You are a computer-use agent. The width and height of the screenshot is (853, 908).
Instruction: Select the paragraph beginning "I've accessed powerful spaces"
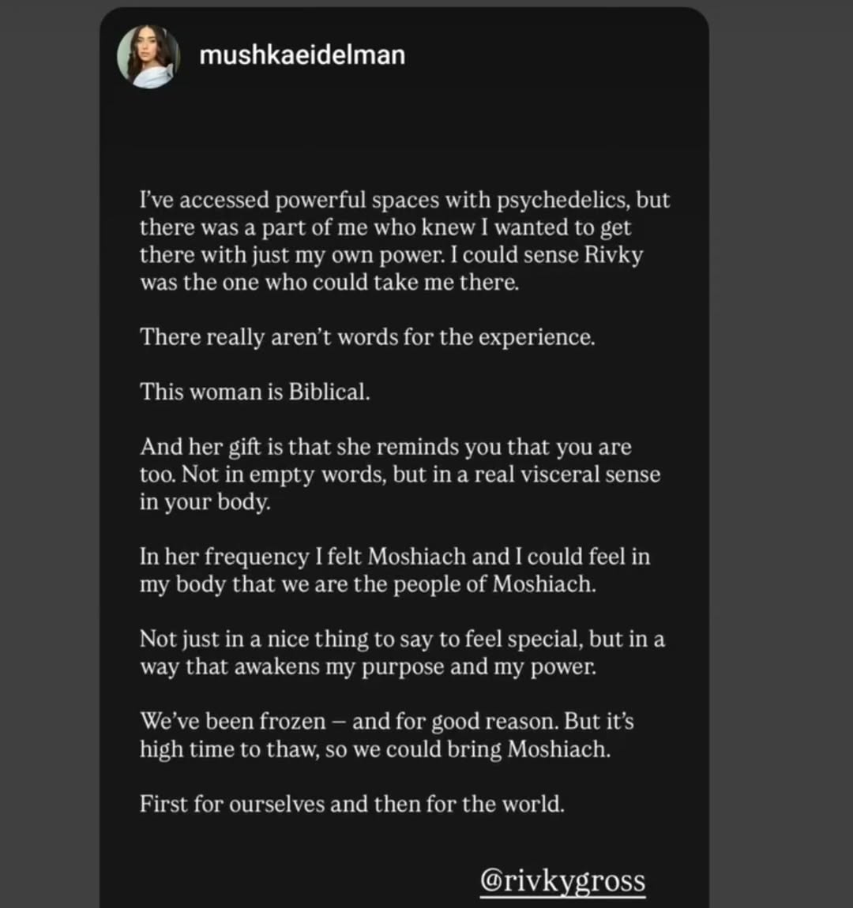404,241
